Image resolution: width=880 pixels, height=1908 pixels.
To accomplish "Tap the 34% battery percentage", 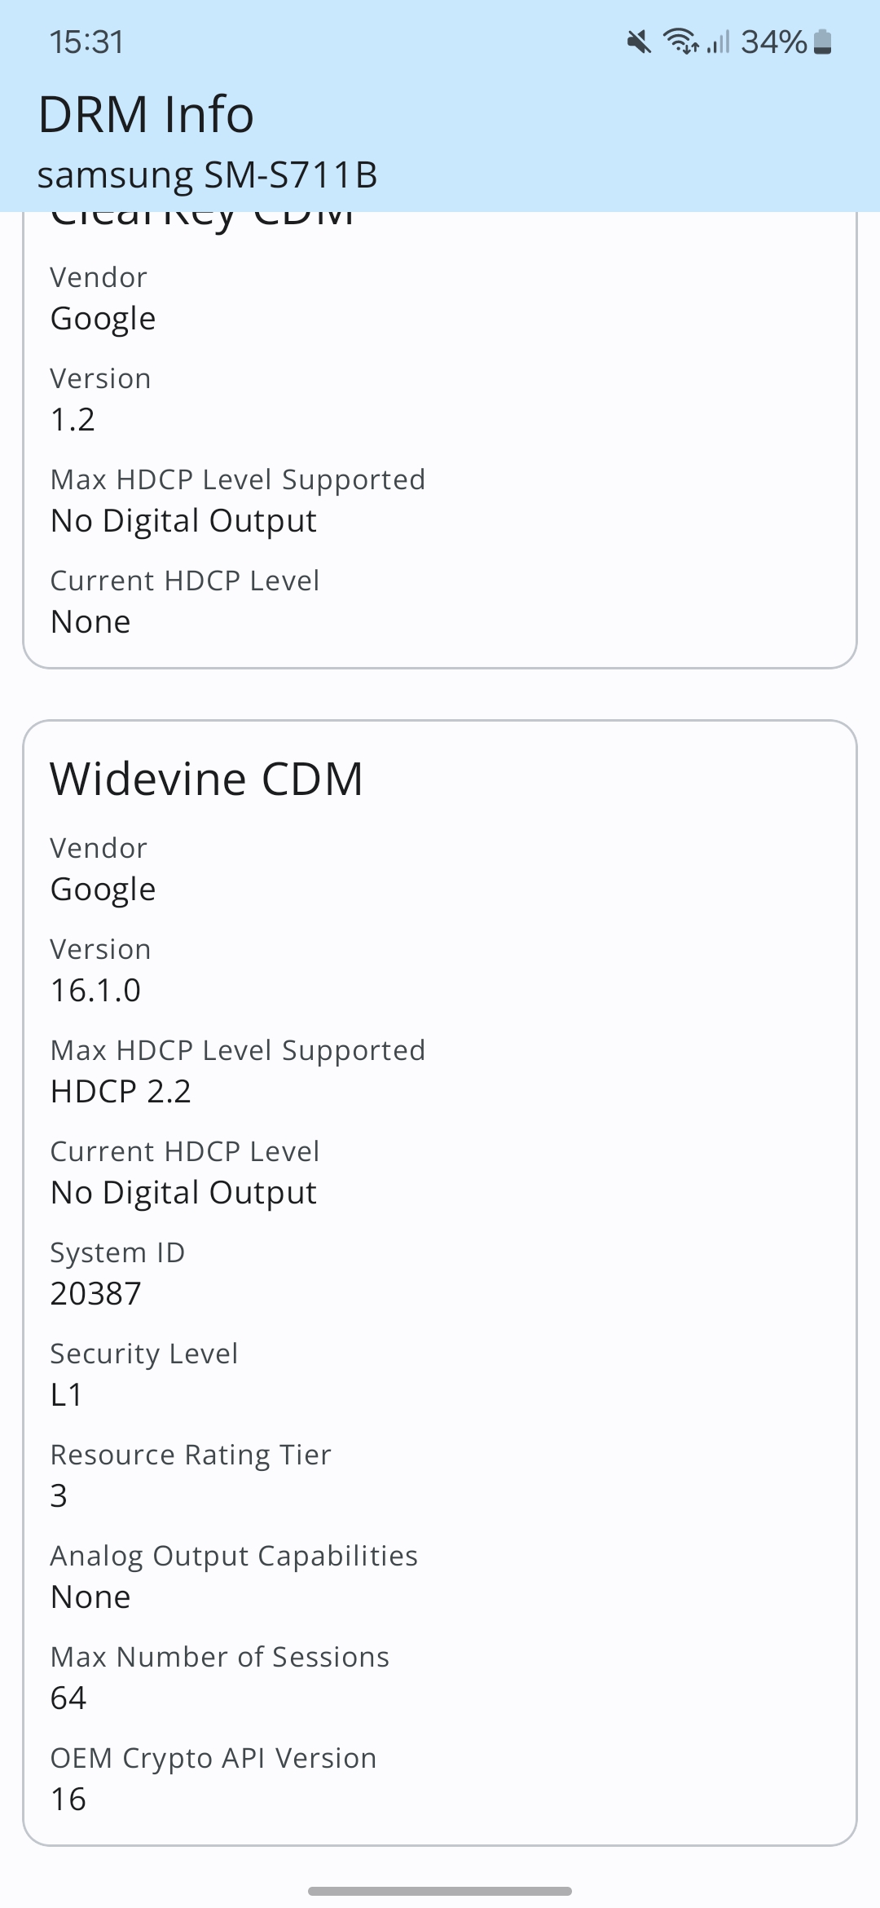I will (773, 42).
